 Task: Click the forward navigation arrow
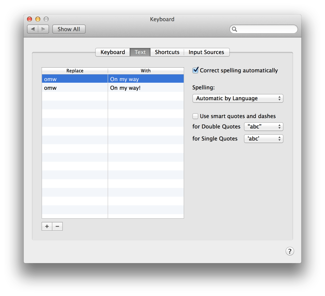[x=43, y=29]
